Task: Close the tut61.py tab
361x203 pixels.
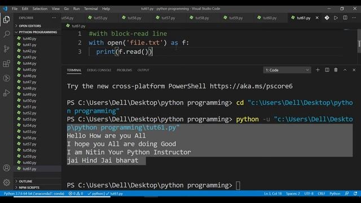Action: tap(317, 17)
